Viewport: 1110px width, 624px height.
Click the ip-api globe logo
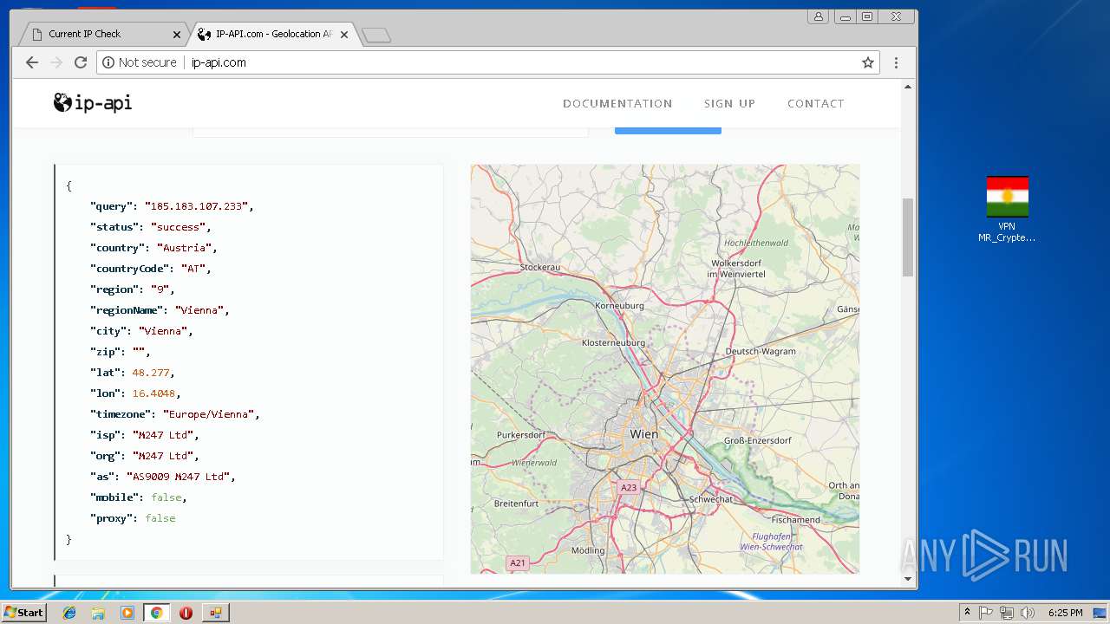pyautogui.click(x=93, y=103)
